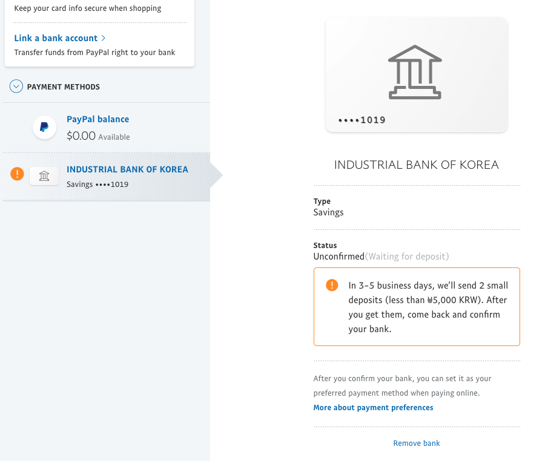This screenshot has width=548, height=461.
Task: Open More about payment preferences link
Action: pos(373,408)
